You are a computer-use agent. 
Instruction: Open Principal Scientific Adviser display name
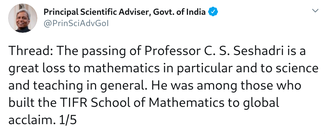[x=125, y=12]
